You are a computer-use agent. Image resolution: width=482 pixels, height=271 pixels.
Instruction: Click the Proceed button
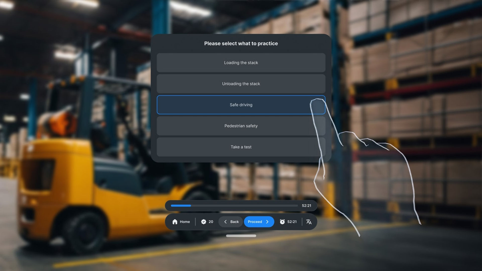(x=259, y=222)
